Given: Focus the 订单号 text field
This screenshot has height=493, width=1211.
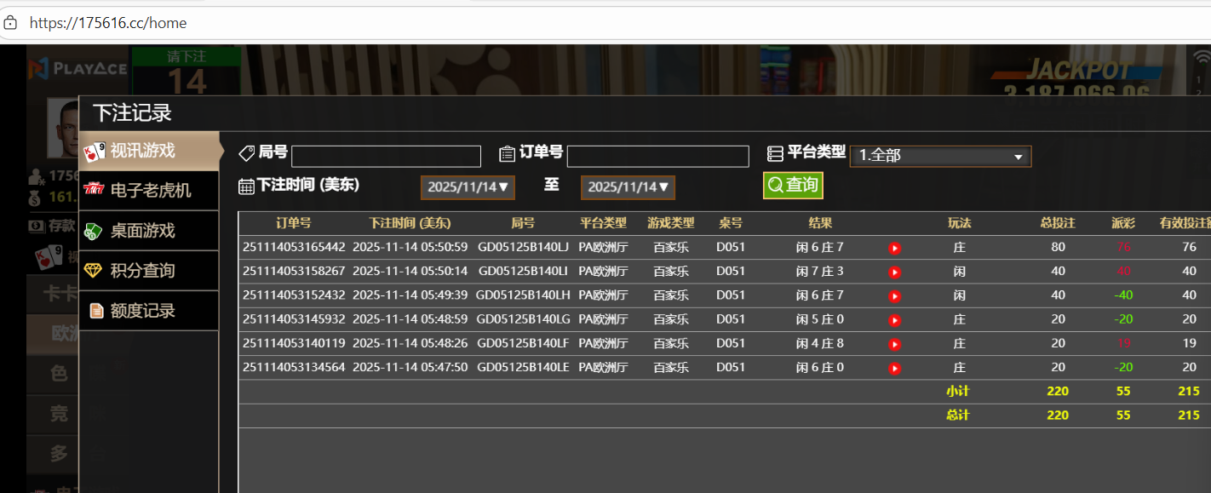Looking at the screenshot, I should tap(657, 157).
